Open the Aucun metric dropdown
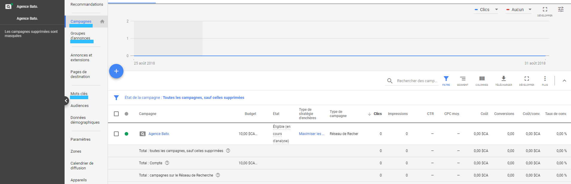This screenshot has width=571, height=184. pos(519,10)
